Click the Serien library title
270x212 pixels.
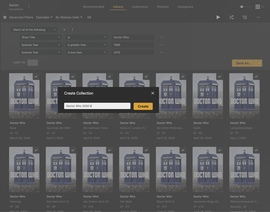[14, 5]
